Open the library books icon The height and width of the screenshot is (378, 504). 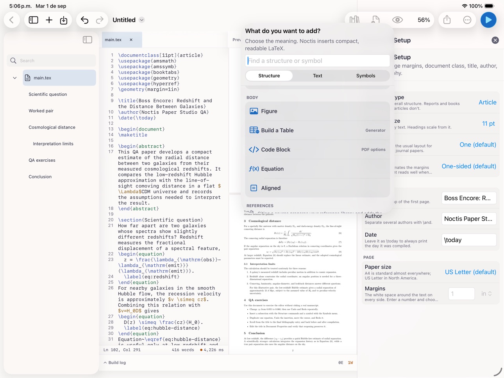(x=355, y=20)
